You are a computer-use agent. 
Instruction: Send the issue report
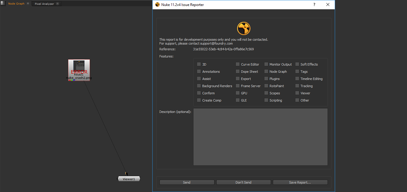(x=187, y=182)
